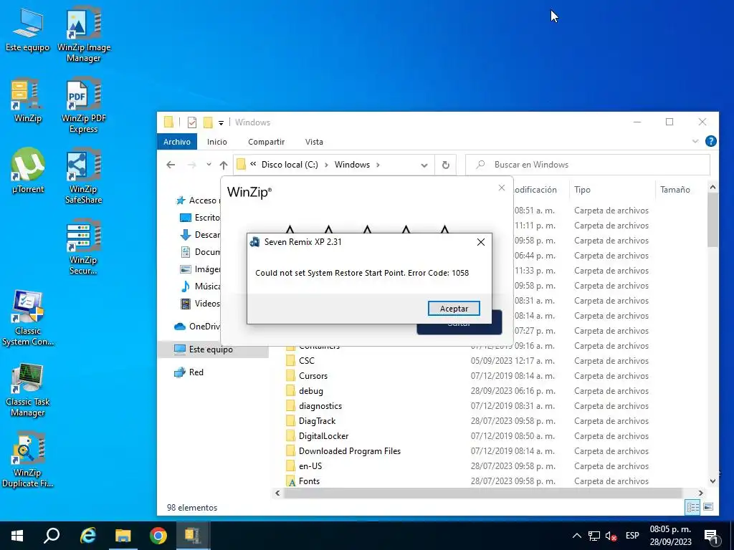
Task: Click the muted volume tray icon
Action: pyautogui.click(x=611, y=536)
